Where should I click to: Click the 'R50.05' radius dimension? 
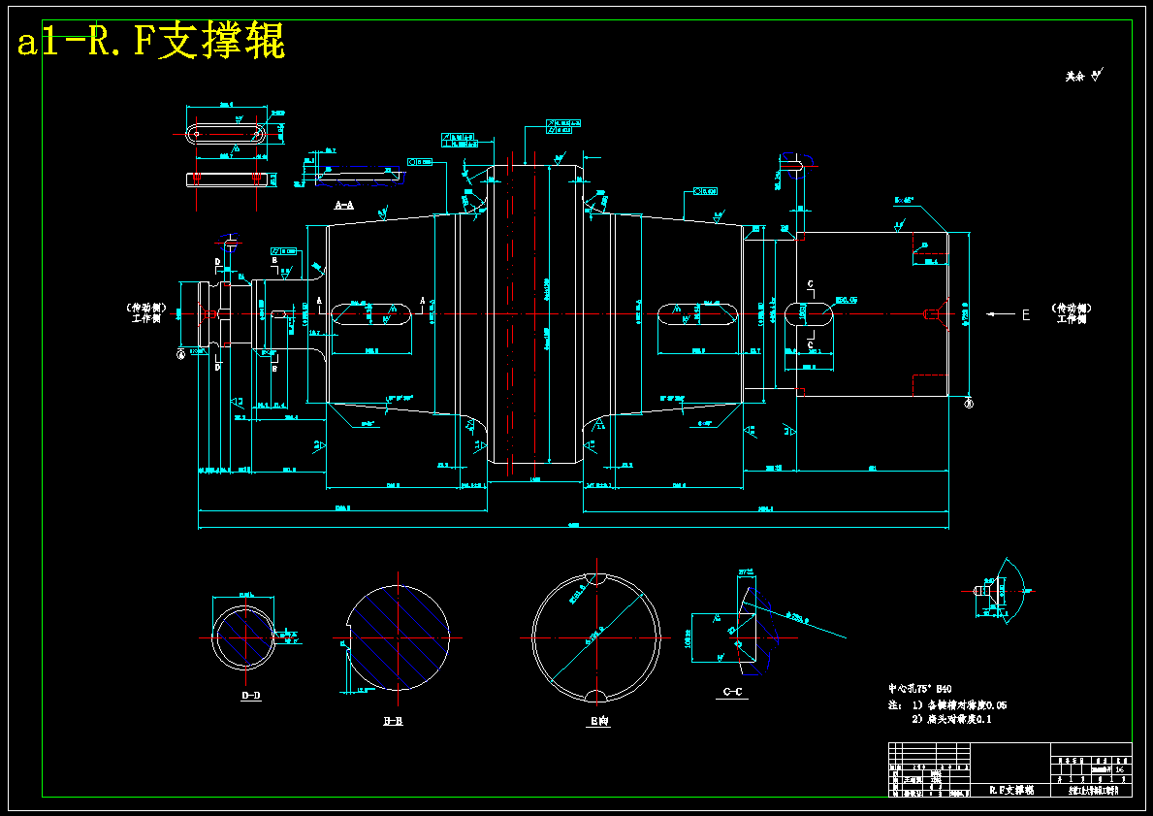(848, 300)
